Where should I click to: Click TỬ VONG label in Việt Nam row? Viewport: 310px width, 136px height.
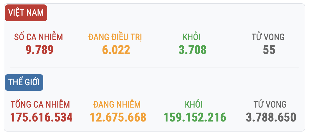268,37
